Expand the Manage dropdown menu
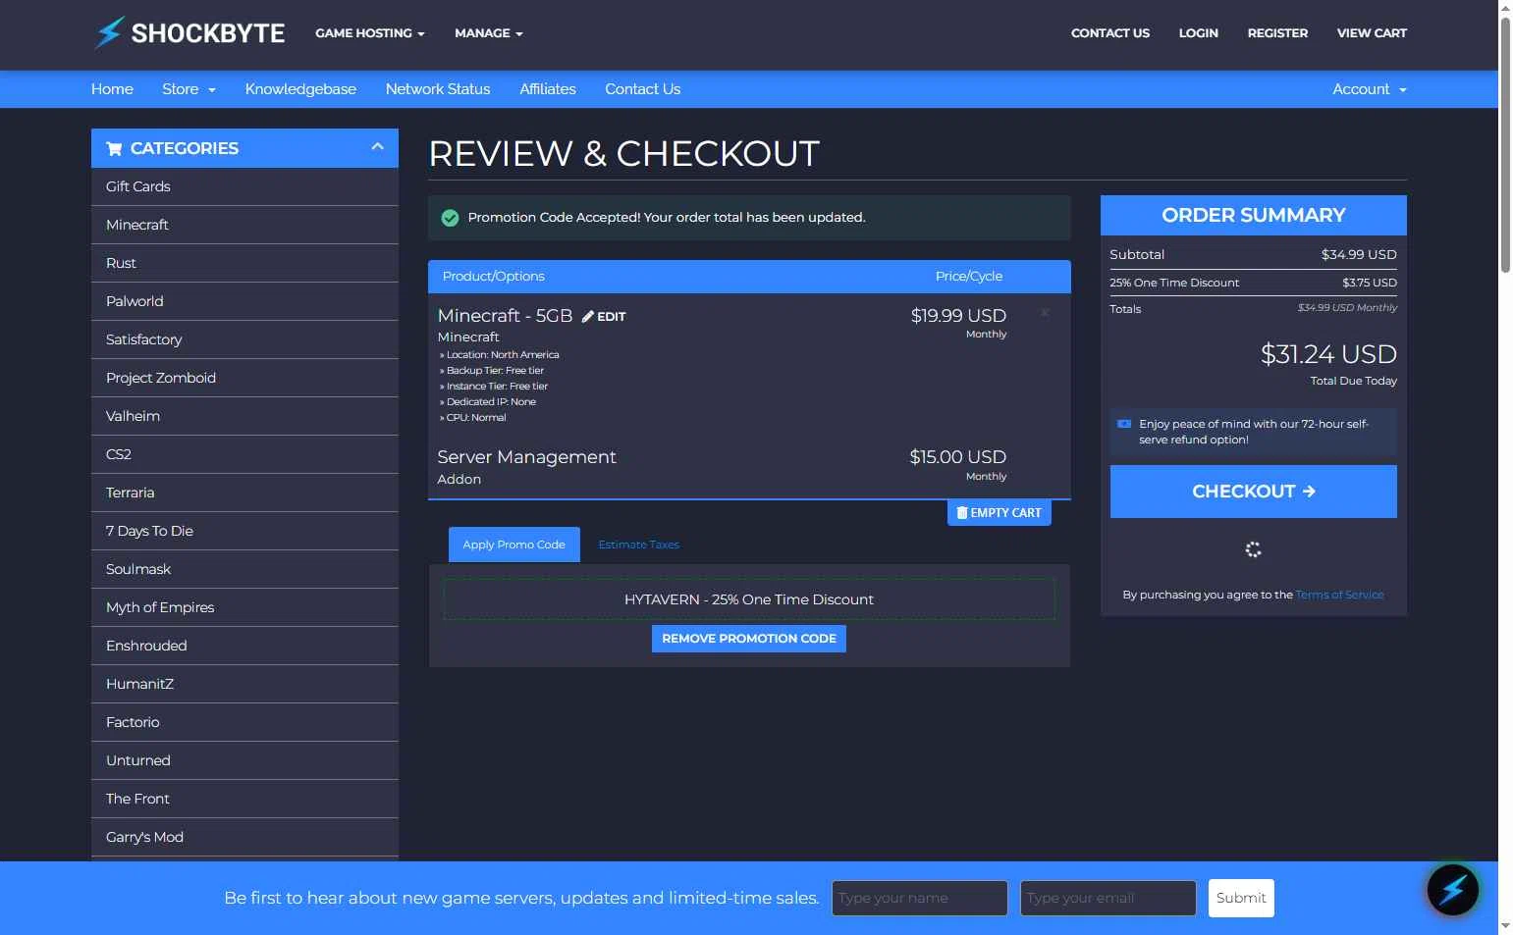Viewport: 1513px width, 935px height. click(488, 33)
